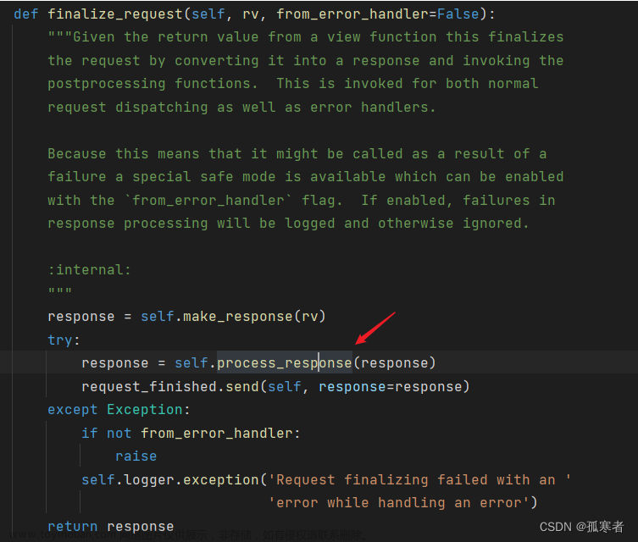Click 'if not from_error_handler:' line
Image resolution: width=638 pixels, height=542 pixels.
(191, 433)
